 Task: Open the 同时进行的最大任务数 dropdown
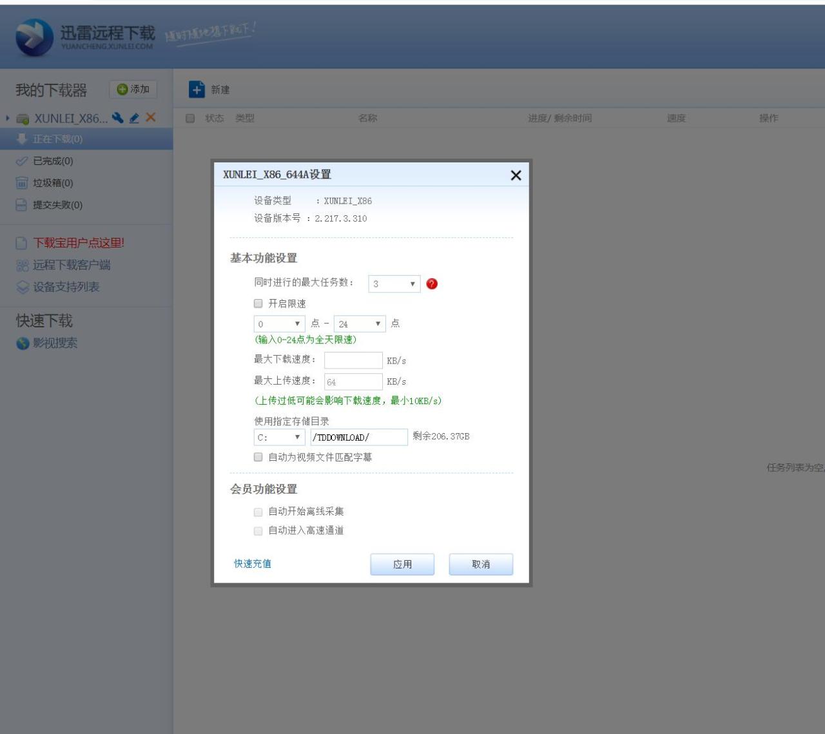tap(394, 284)
